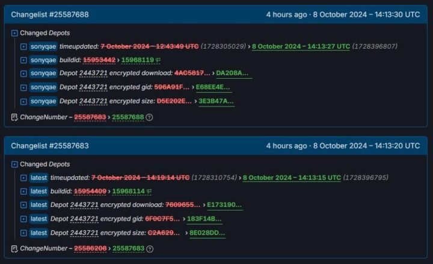Collapse Changed Depots in changelist #25587688

[x=14, y=33]
